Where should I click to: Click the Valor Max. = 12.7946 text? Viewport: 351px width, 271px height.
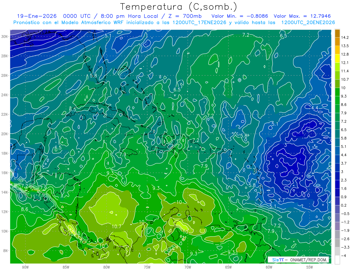pos(302,16)
